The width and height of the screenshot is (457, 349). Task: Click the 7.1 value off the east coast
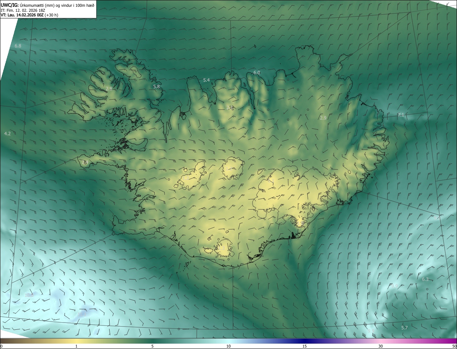click(401, 115)
